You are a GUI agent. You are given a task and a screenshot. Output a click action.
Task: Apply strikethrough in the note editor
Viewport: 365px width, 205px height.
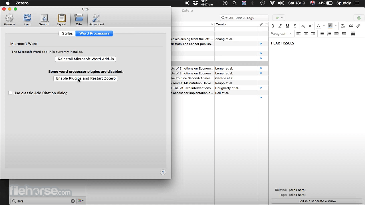pos(295,26)
